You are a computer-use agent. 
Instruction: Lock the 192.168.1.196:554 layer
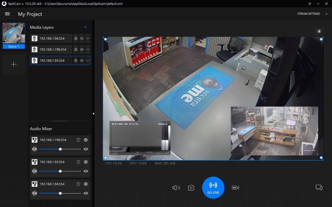click(x=76, y=50)
